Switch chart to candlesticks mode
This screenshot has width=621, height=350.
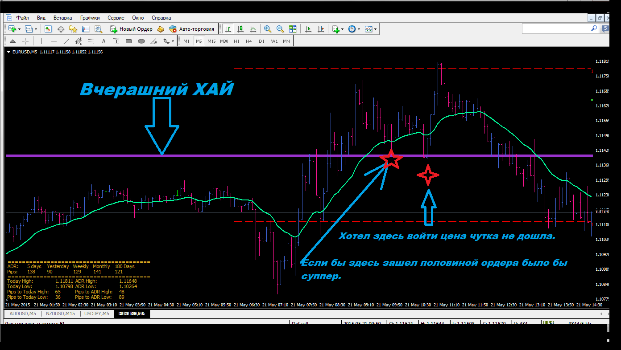tap(240, 29)
